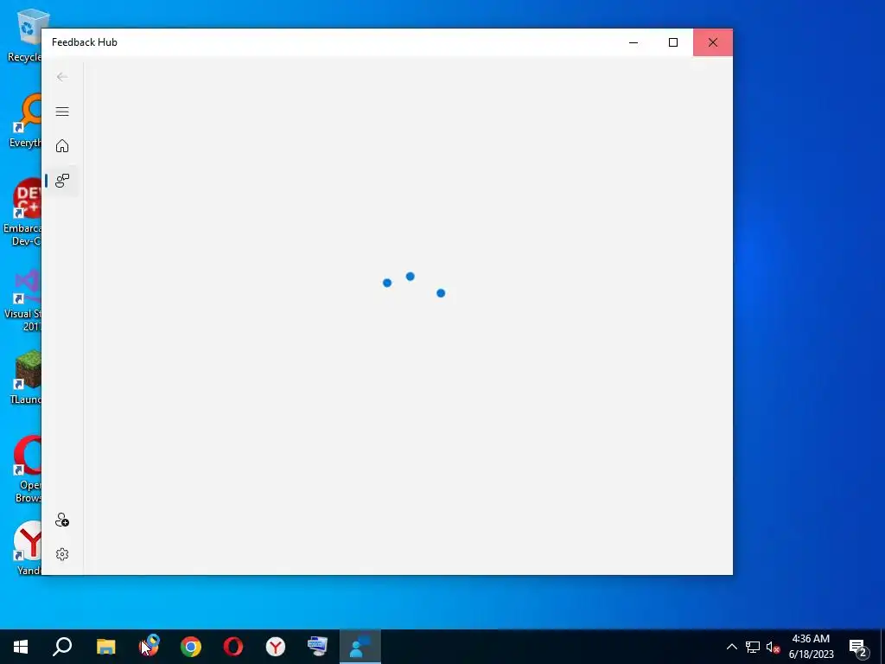Launch Opera browser from taskbar
The image size is (885, 664).
233,647
